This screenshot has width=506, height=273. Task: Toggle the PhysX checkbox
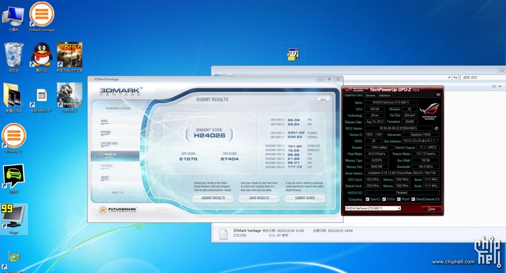pos(399,199)
